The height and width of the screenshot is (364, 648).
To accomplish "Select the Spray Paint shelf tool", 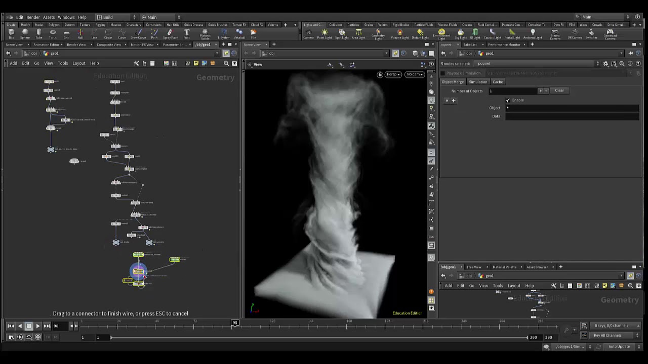I will pyautogui.click(x=170, y=34).
